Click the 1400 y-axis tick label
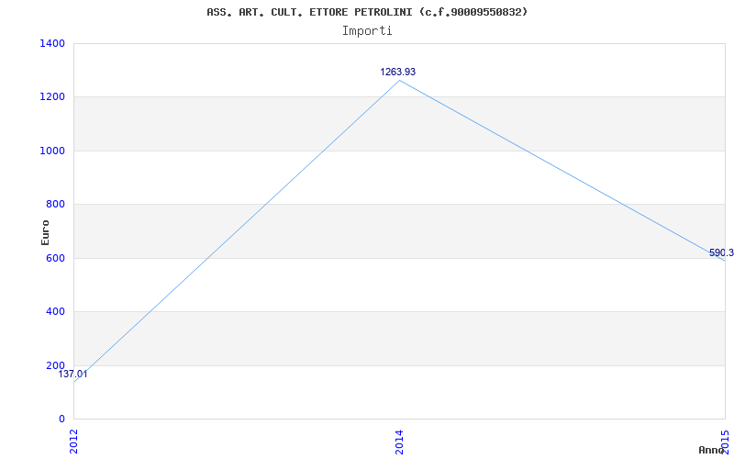 tap(52, 43)
